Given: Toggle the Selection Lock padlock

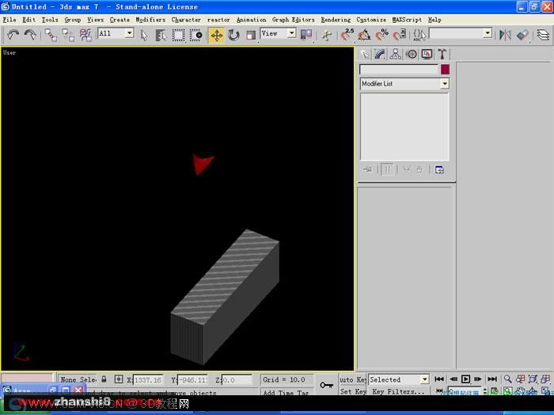Looking at the screenshot, I should point(104,379).
